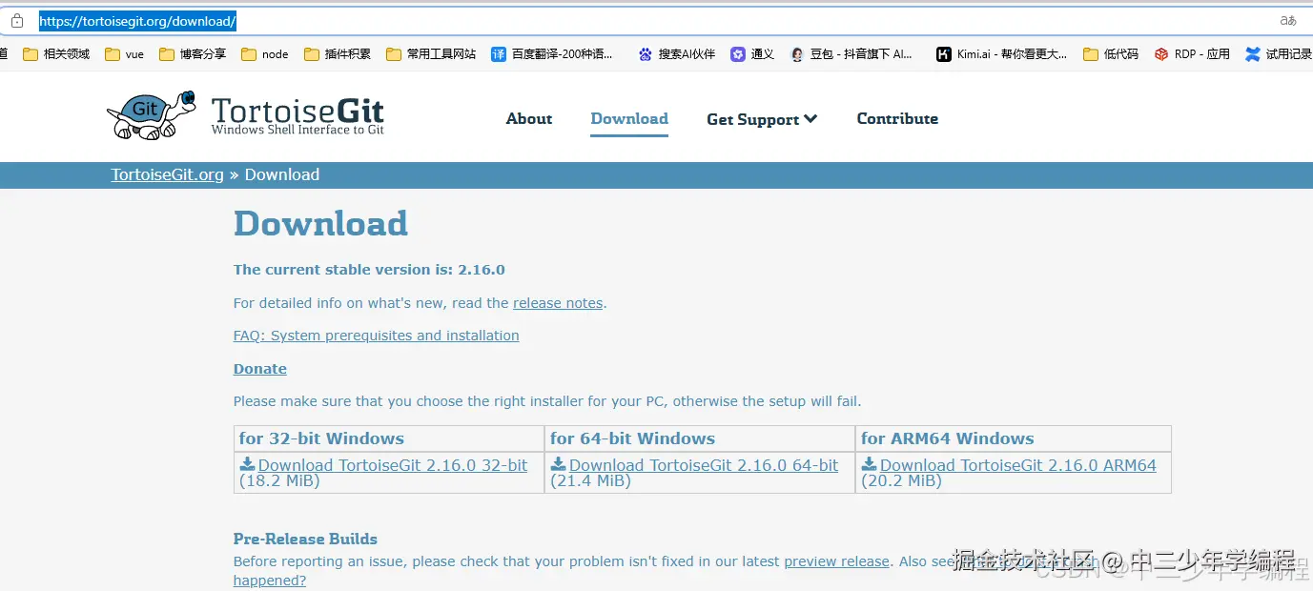Click the 'Pre-Release Builds' heading

tap(305, 539)
